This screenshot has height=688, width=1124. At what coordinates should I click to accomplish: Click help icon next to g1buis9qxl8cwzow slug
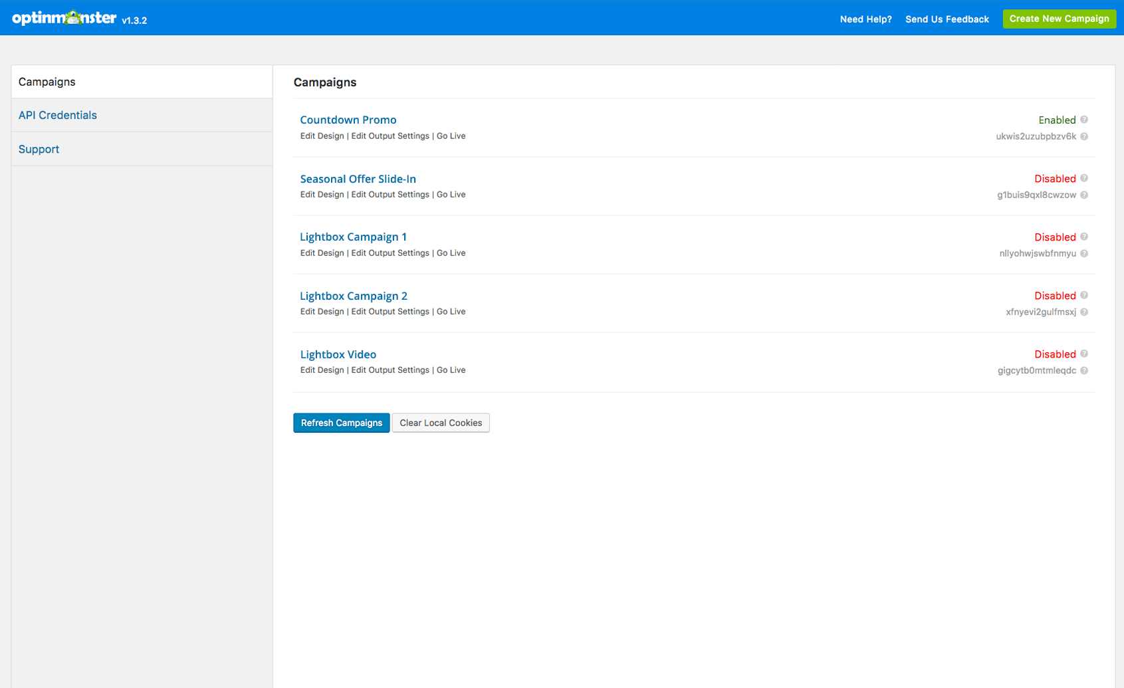tap(1084, 195)
